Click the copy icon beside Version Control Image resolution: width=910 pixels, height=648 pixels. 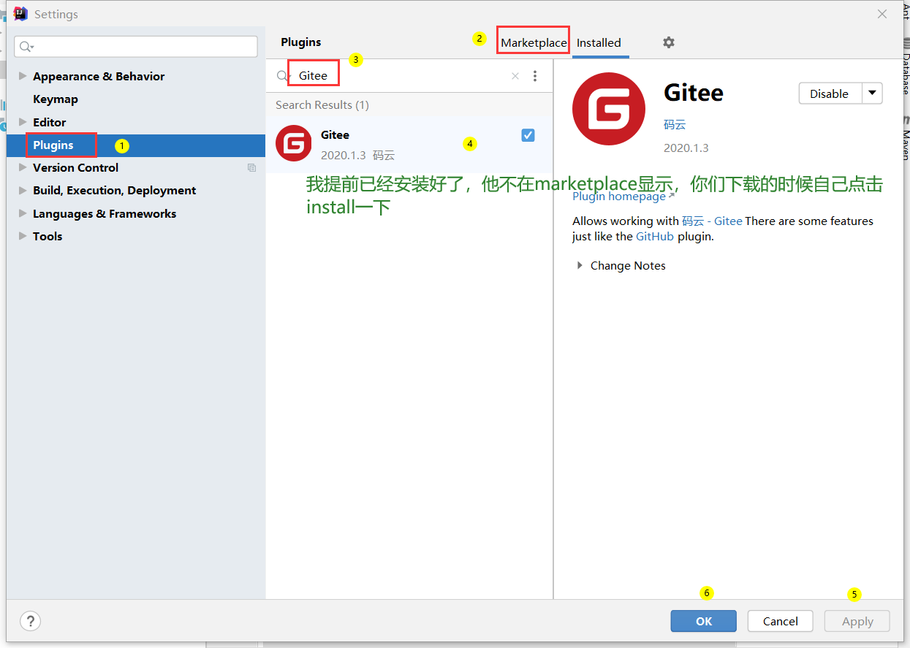(251, 167)
